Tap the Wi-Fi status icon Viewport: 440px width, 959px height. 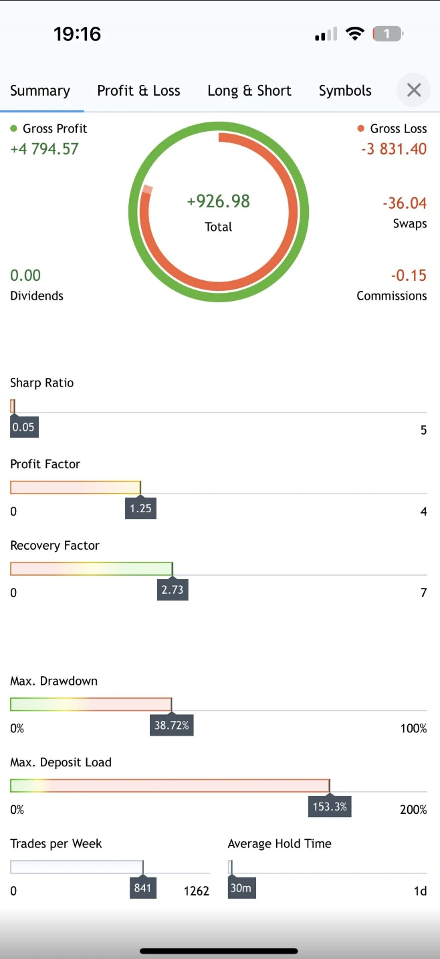click(354, 33)
